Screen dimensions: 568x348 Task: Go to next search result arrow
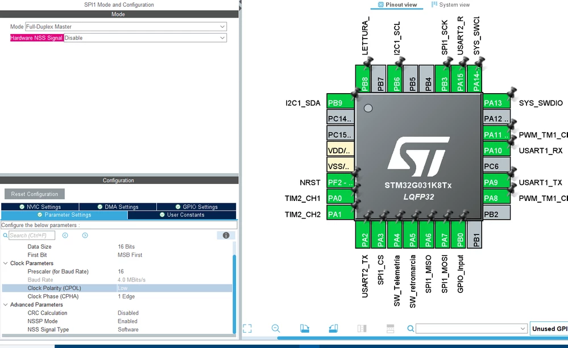(x=85, y=236)
